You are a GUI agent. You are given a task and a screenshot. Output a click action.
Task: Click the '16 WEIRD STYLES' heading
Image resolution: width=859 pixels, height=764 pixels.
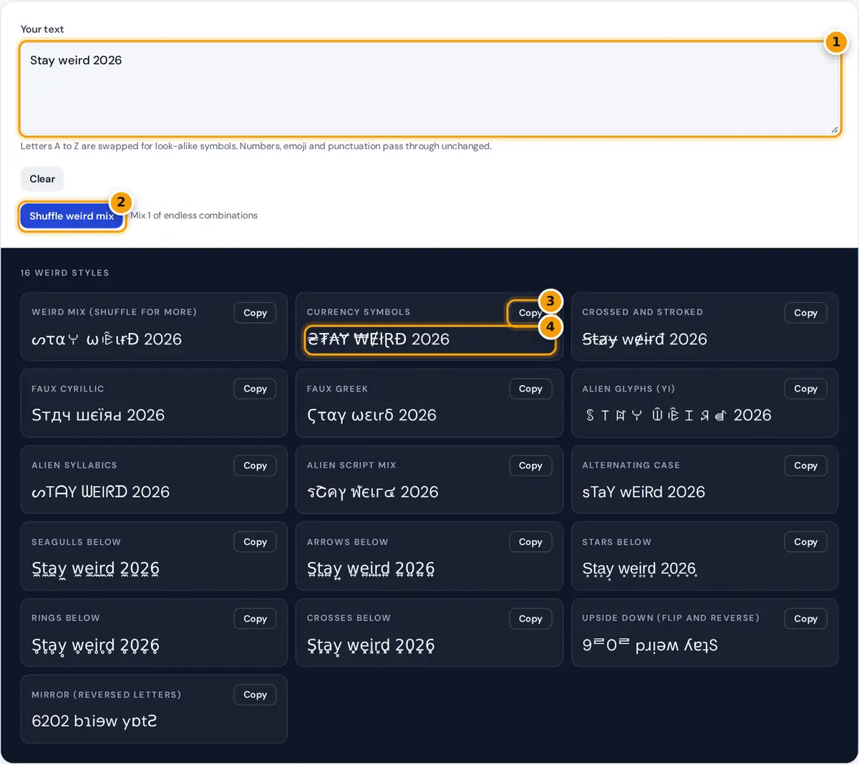pos(65,273)
